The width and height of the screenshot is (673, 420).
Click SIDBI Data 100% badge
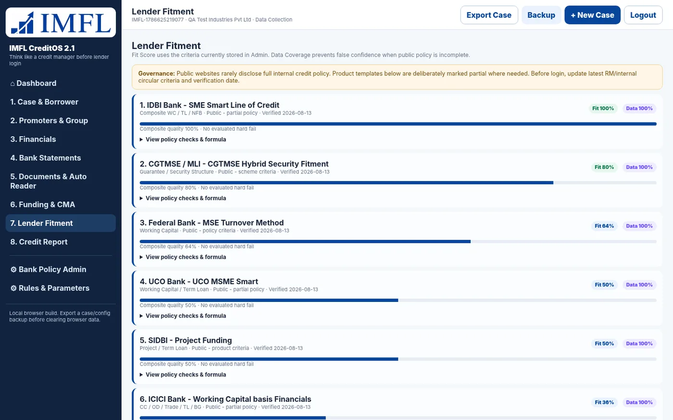(639, 344)
